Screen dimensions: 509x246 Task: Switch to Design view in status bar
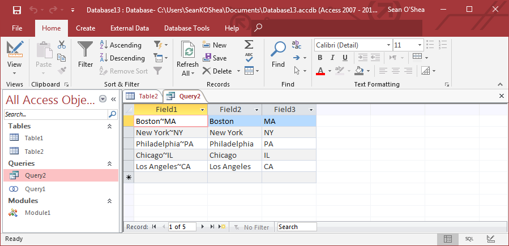(491, 239)
